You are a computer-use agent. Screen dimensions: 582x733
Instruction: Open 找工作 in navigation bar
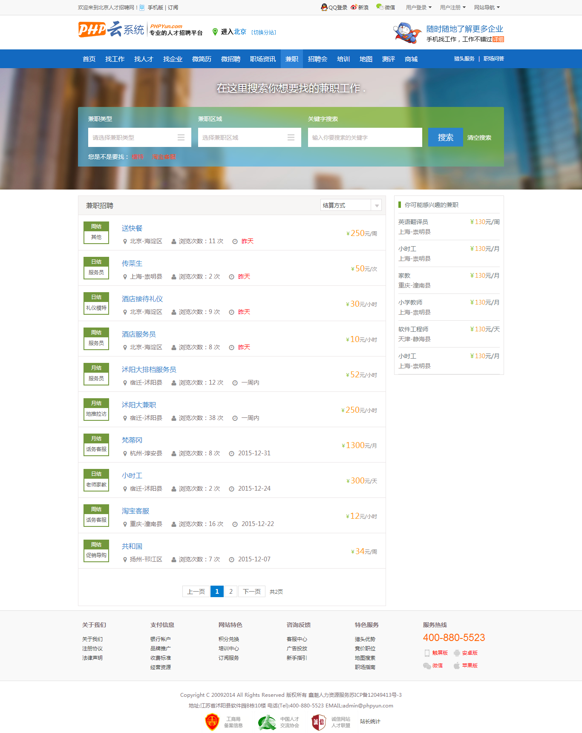coord(115,59)
